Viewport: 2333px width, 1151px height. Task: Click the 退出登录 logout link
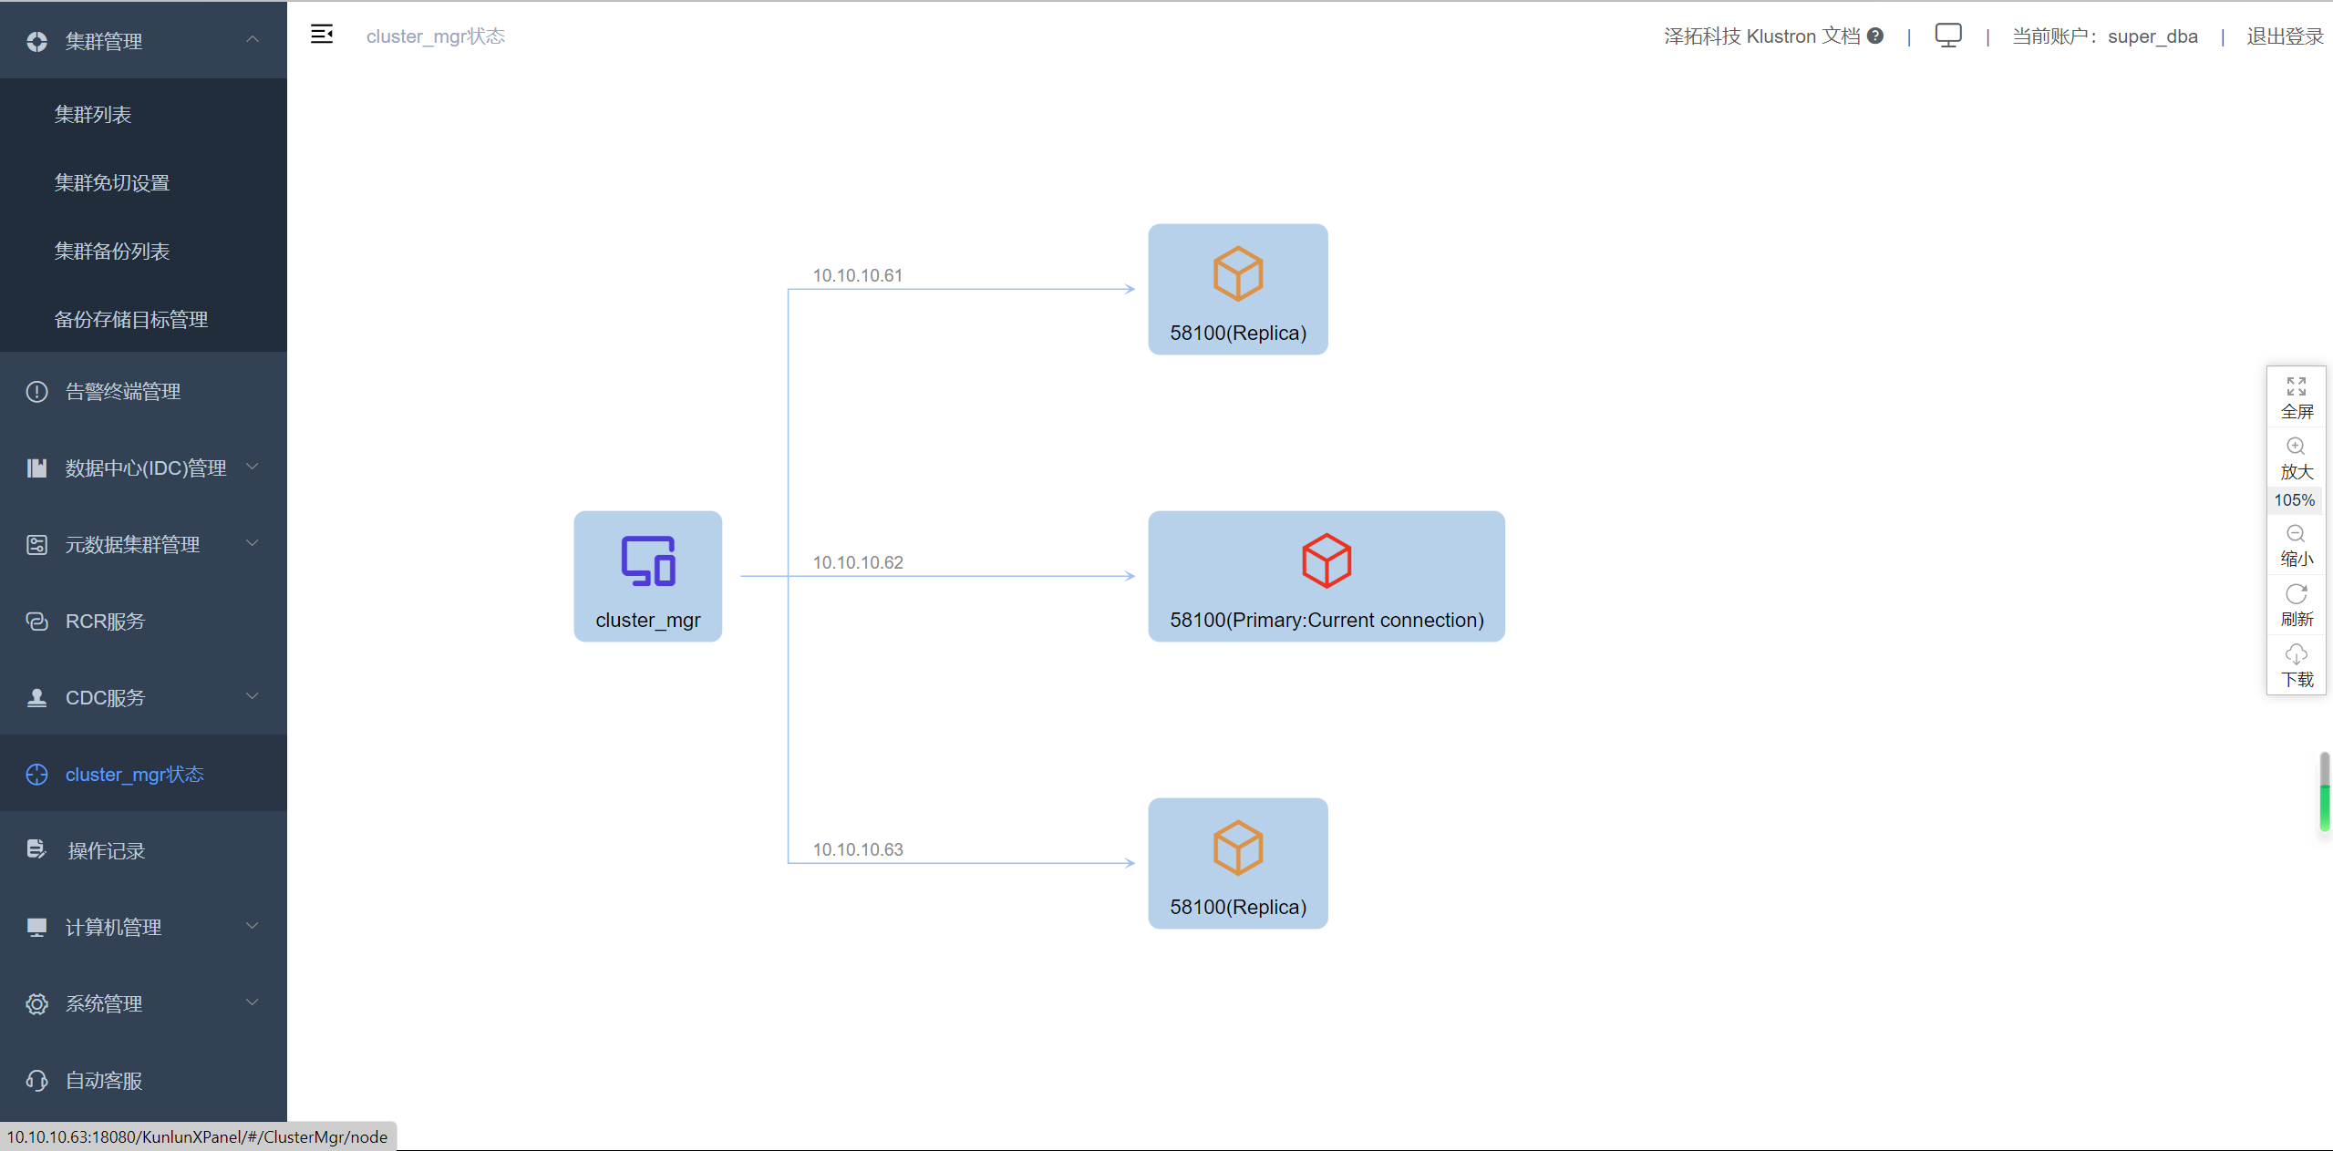point(2284,36)
